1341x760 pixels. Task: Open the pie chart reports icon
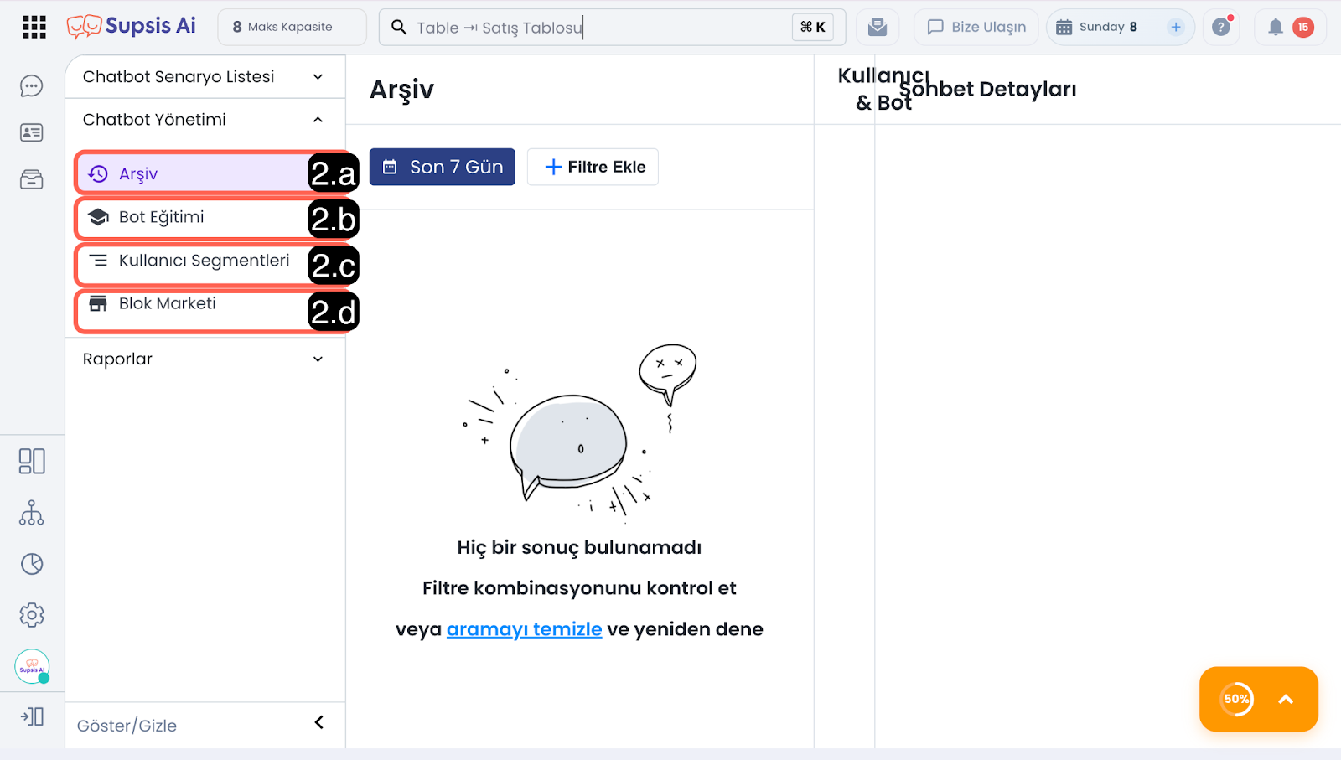coord(32,564)
